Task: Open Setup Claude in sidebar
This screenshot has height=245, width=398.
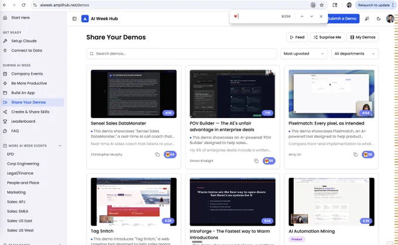Action: (x=24, y=41)
